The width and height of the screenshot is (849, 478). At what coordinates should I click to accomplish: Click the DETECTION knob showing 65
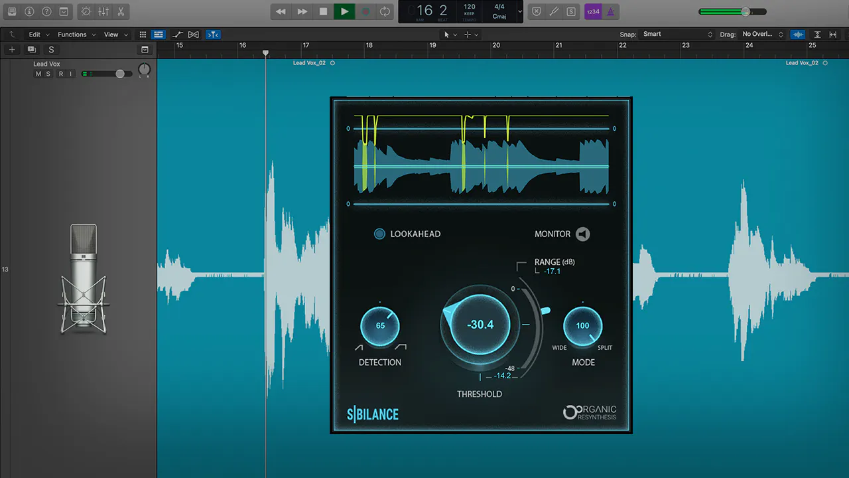(380, 326)
